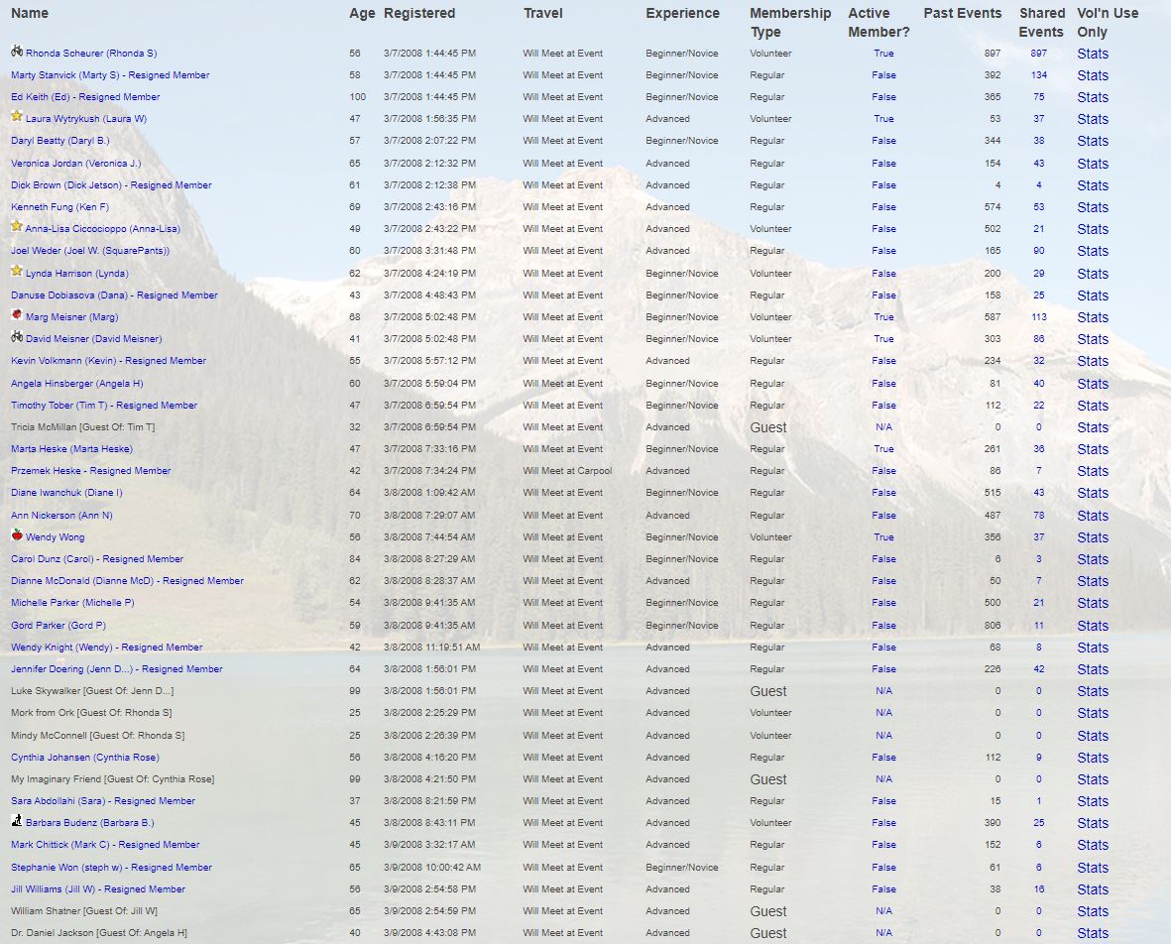The image size is (1171, 944).
Task: Click the Registered column header
Action: click(x=419, y=14)
